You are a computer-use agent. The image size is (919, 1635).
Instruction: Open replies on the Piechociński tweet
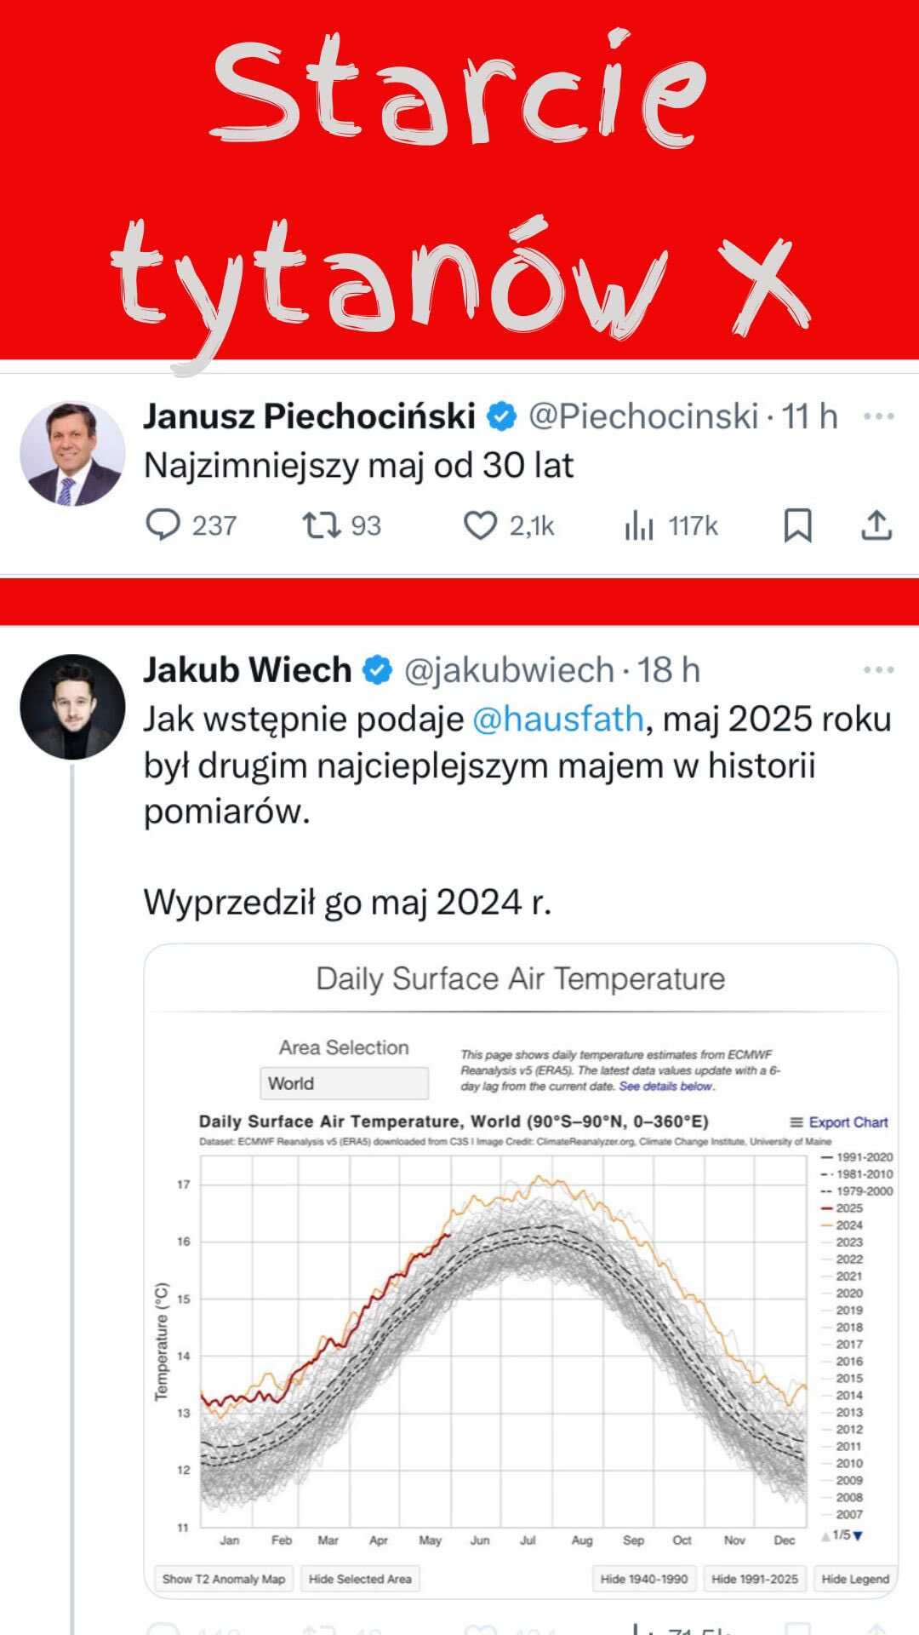[x=191, y=525]
